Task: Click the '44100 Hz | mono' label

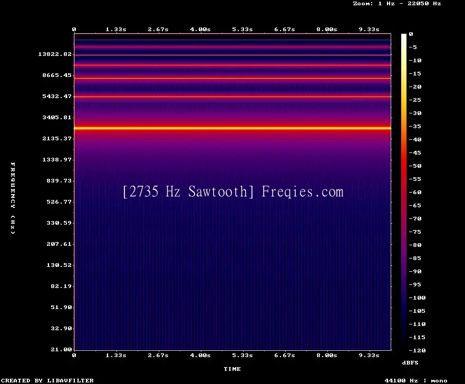Action: coord(416,381)
